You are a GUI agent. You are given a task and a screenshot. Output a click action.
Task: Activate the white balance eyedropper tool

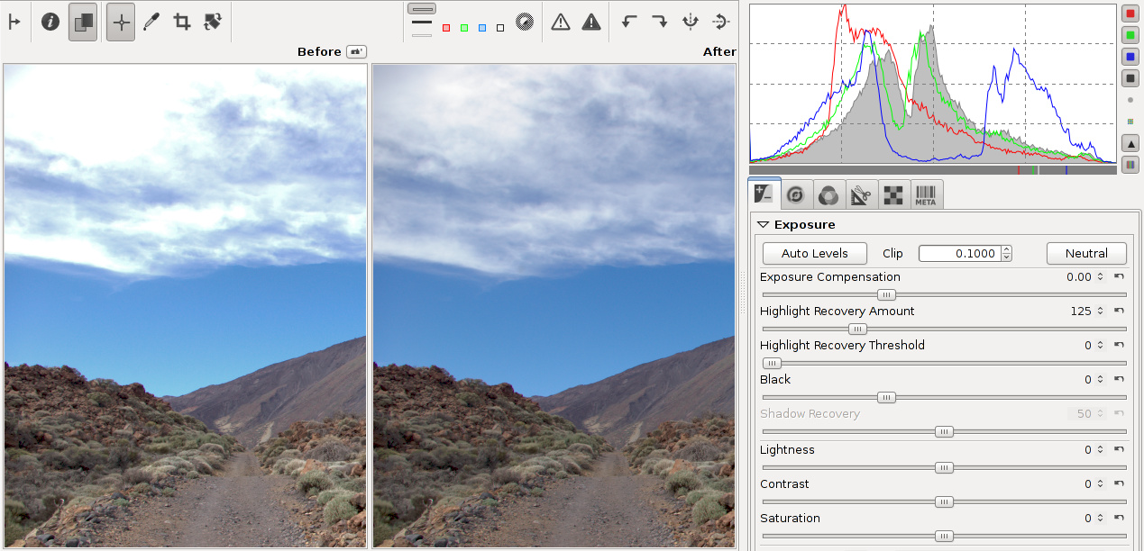click(x=151, y=23)
